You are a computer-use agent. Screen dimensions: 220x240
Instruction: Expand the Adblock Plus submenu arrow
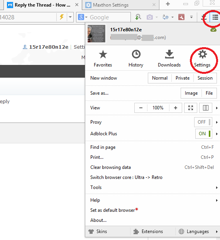click(217, 134)
